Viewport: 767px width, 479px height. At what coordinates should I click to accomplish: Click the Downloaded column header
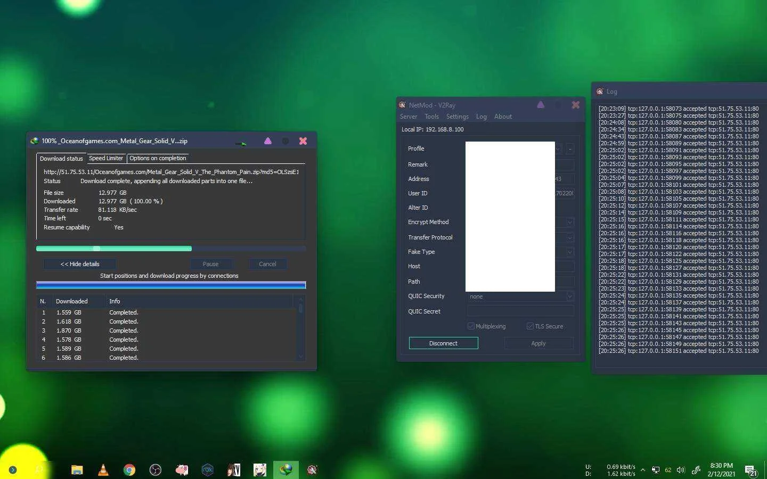[78, 301]
